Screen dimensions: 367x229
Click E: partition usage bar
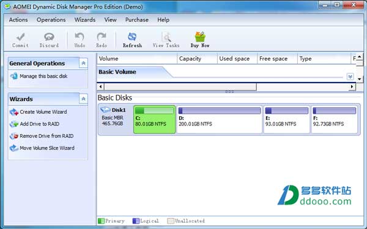(287, 111)
